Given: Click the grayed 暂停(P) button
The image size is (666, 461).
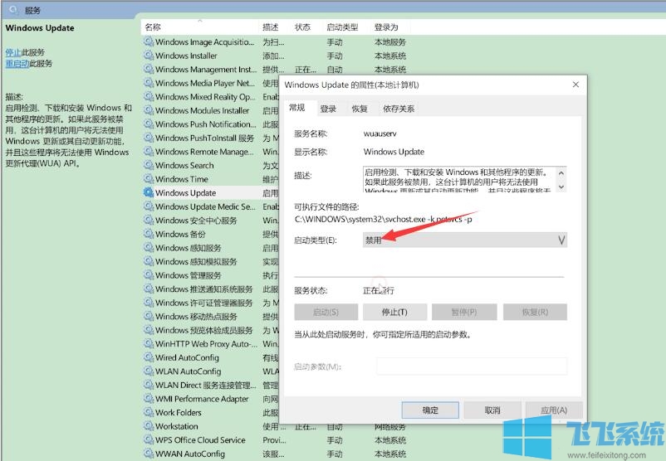Looking at the screenshot, I should [x=464, y=312].
